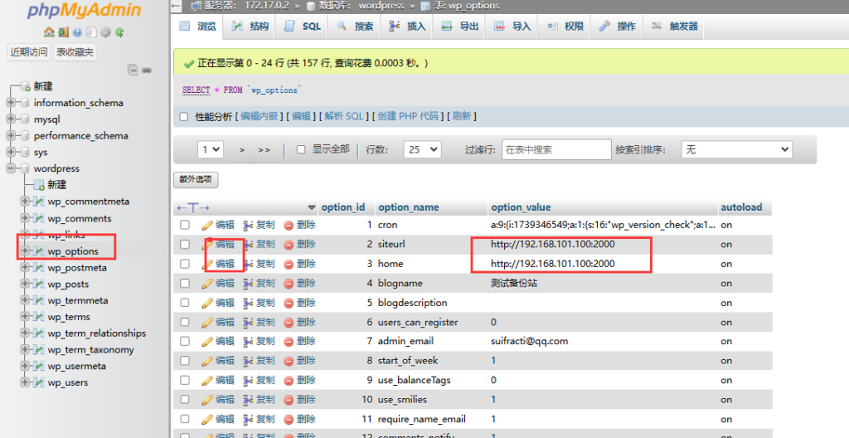Open the 行数 row count dropdown
849x438 pixels.
click(x=422, y=149)
